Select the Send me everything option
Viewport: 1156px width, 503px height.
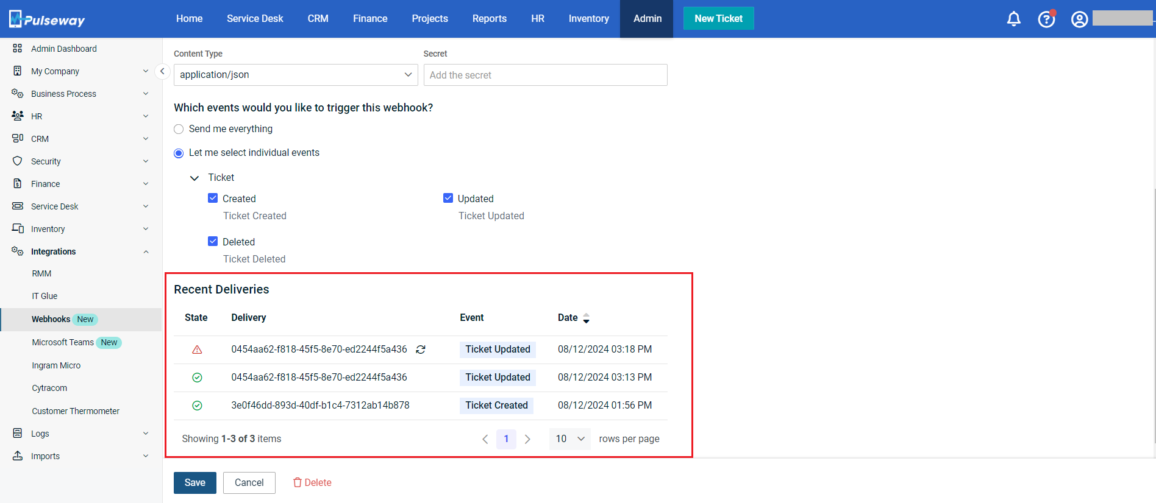[179, 129]
